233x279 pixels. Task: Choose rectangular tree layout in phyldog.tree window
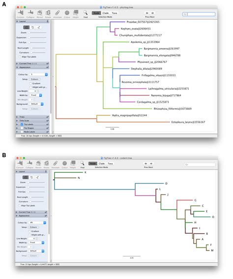click(26, 27)
